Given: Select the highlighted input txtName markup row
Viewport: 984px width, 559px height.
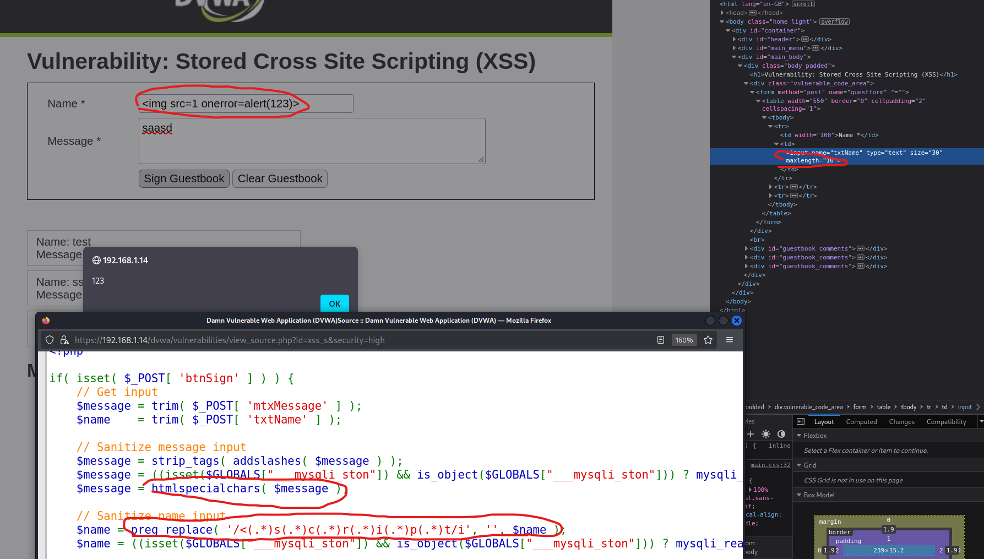Looking at the screenshot, I should click(x=847, y=156).
